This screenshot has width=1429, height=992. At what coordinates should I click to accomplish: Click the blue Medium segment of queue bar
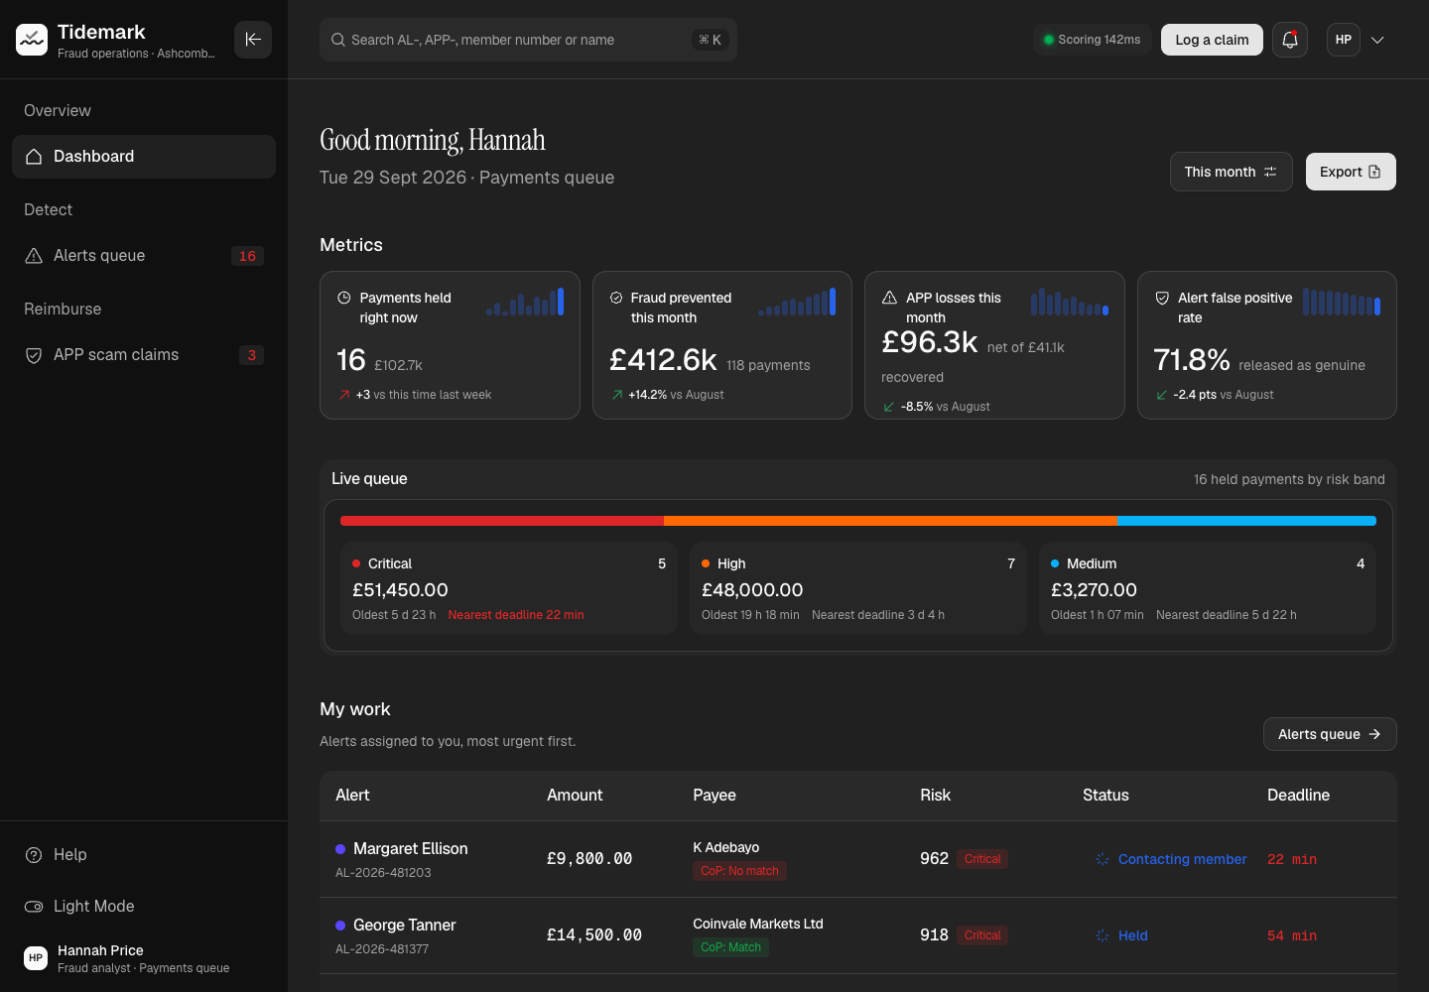tap(1246, 521)
